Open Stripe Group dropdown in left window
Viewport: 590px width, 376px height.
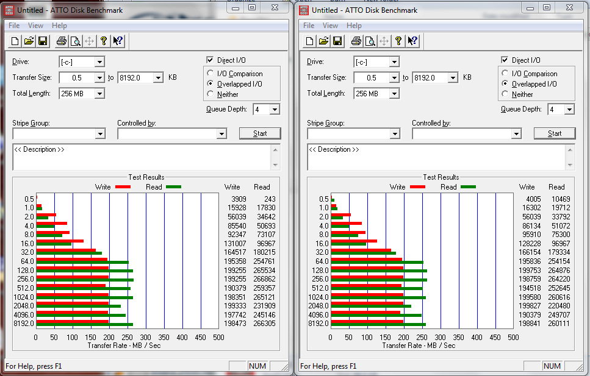click(x=99, y=134)
